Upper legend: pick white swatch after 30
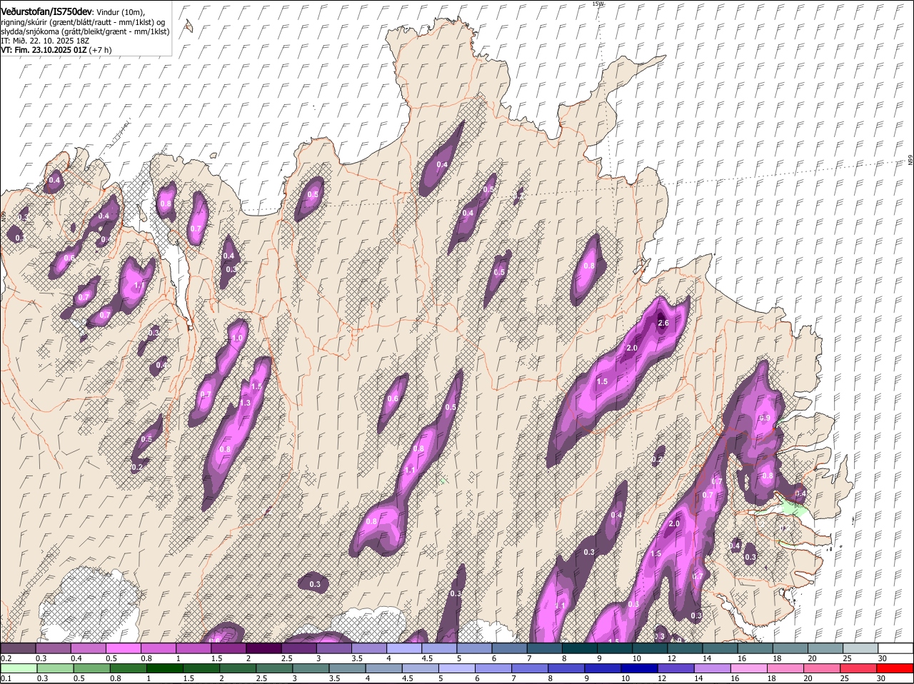The width and height of the screenshot is (914, 684). [x=895, y=648]
